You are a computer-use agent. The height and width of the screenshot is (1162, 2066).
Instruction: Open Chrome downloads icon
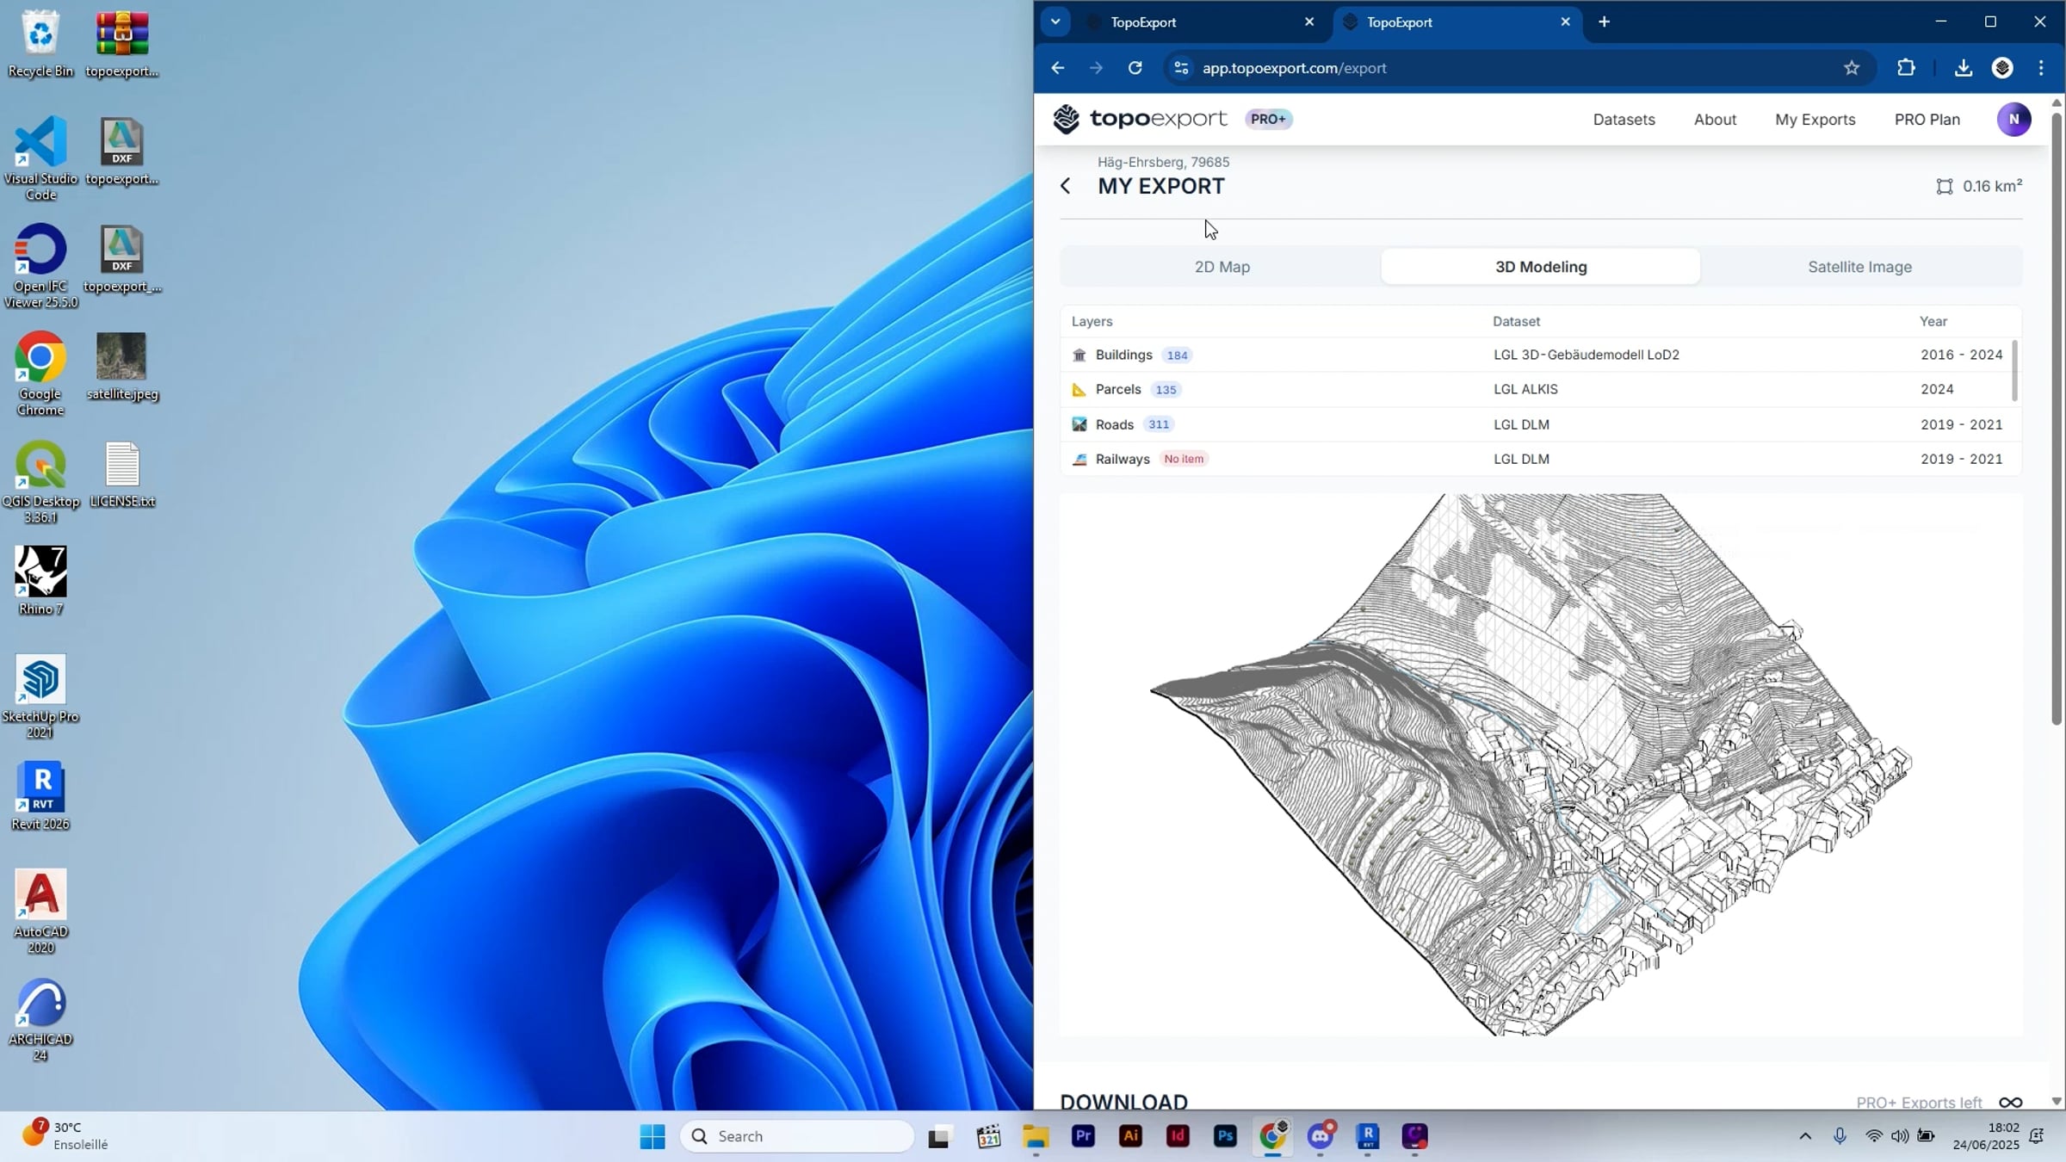click(x=1964, y=68)
